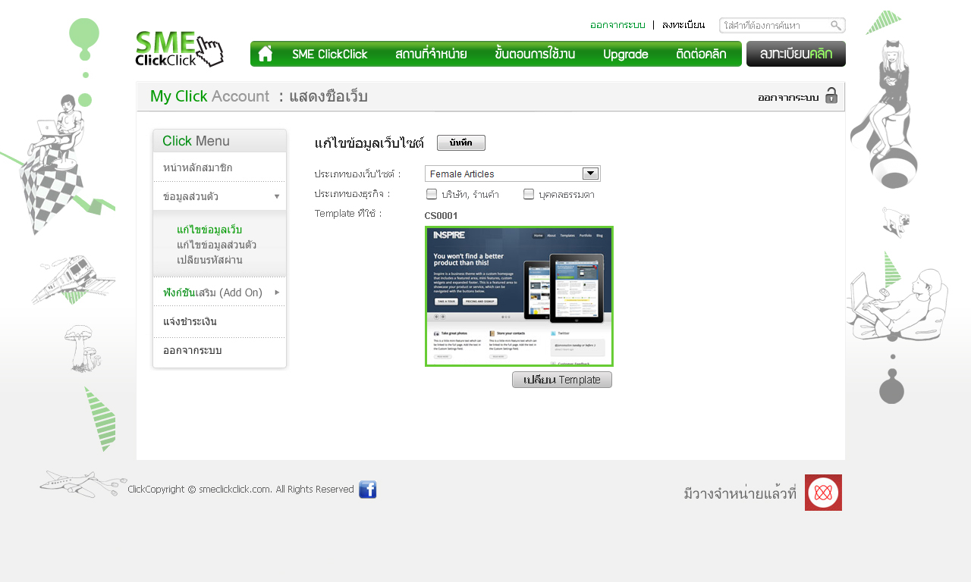Open the Facebook icon in footer
The width and height of the screenshot is (971, 582).
367,490
